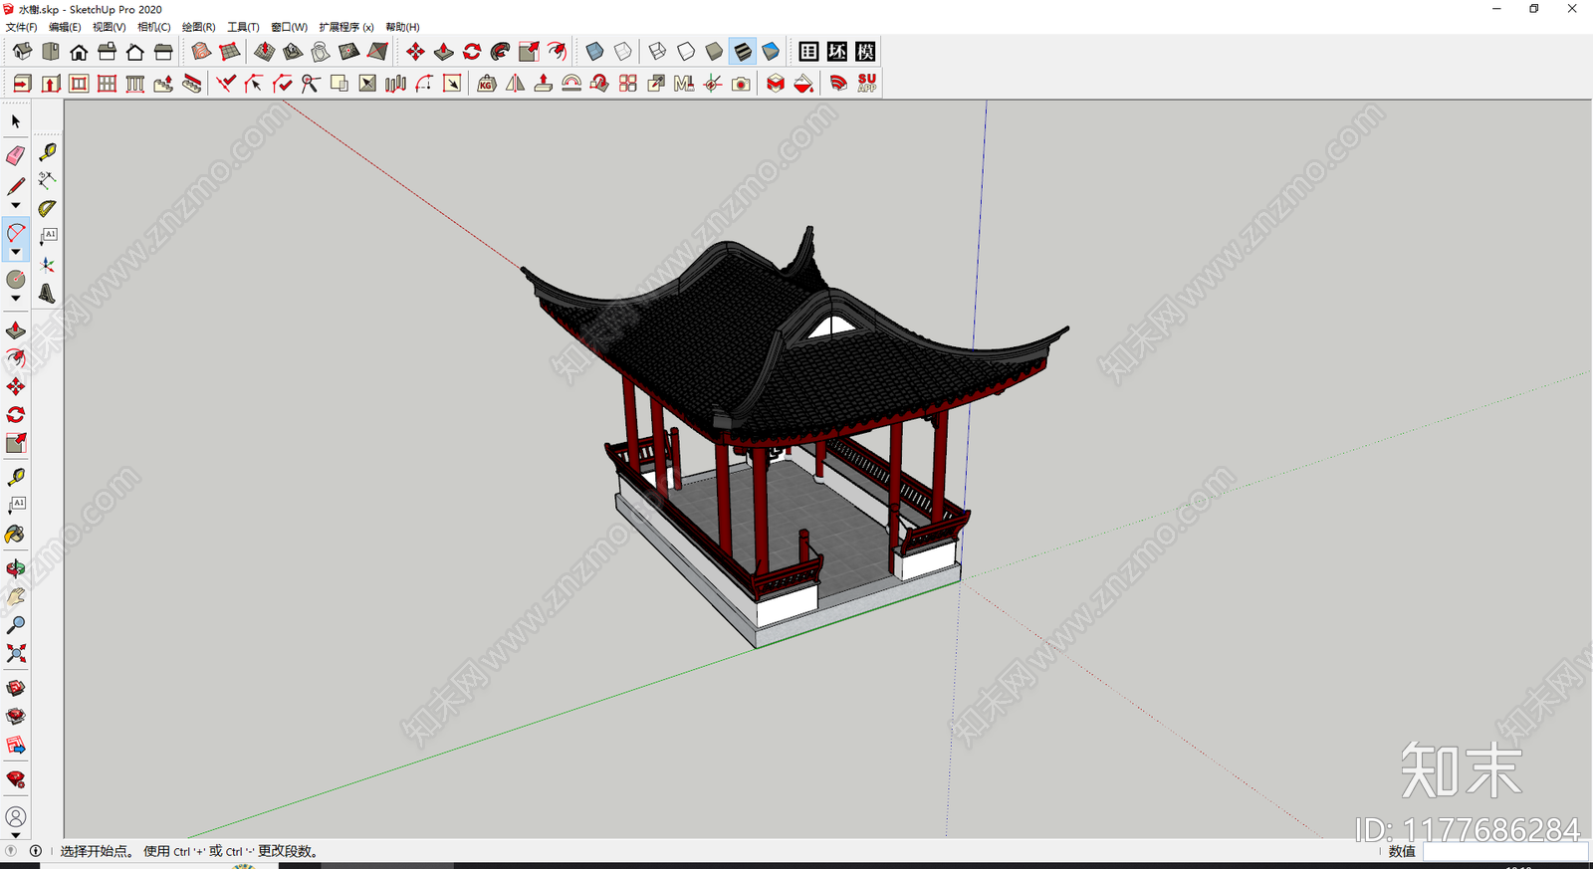Click the mirror plugin icon
Viewport: 1593px width, 869px height.
(x=515, y=84)
